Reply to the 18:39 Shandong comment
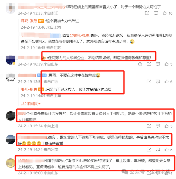The width and height of the screenshot is (176, 179). pyautogui.click(x=158, y=64)
